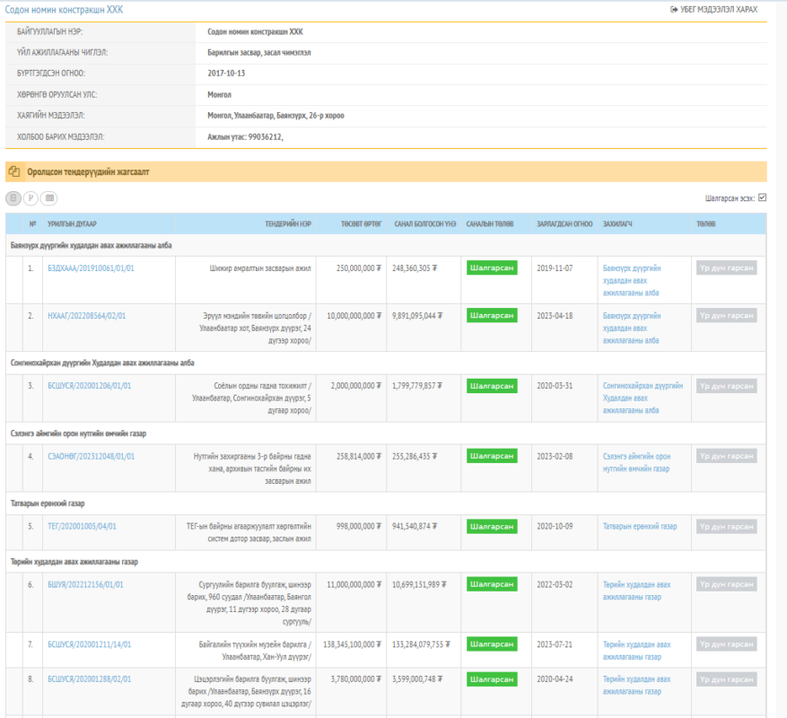
Task: Click the announced date 2023-07-21
Action: [x=555, y=644]
